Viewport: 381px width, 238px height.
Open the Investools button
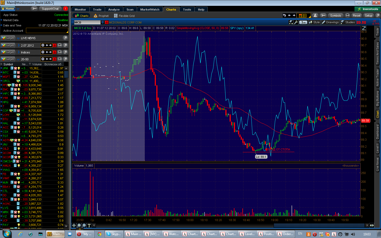tap(368, 9)
